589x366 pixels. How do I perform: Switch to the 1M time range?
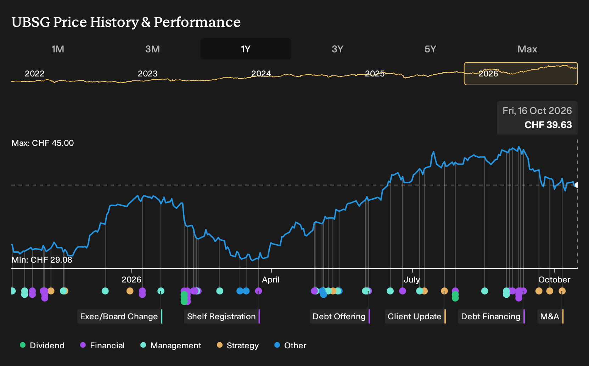[58, 49]
